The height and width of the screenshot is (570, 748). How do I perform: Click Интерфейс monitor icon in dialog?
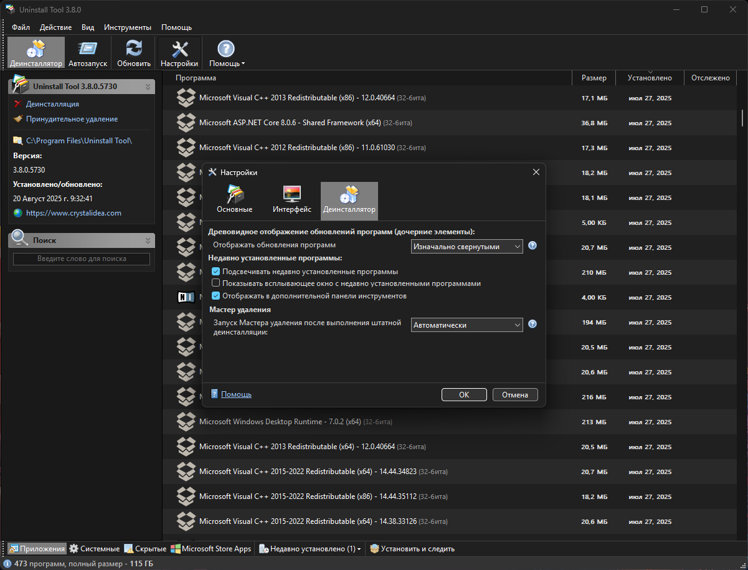tap(292, 194)
